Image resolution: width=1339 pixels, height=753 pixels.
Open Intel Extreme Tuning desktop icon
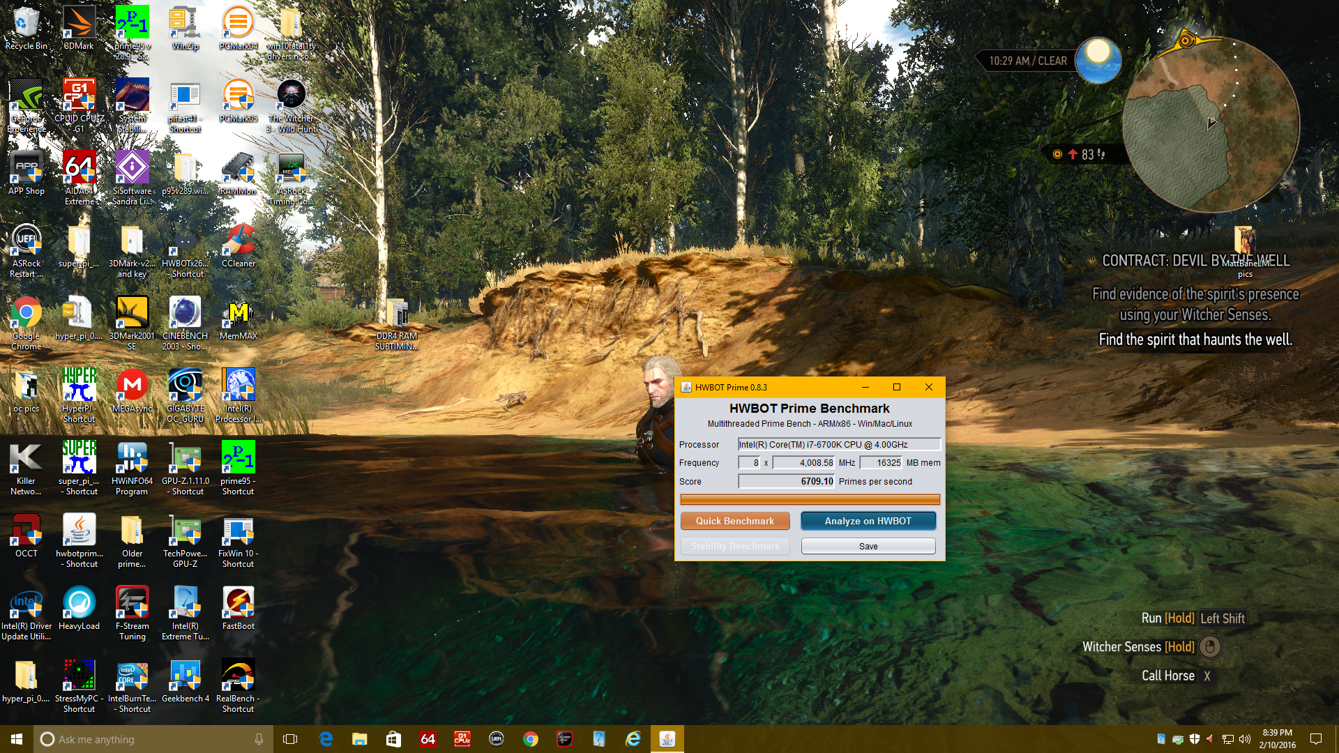[185, 613]
